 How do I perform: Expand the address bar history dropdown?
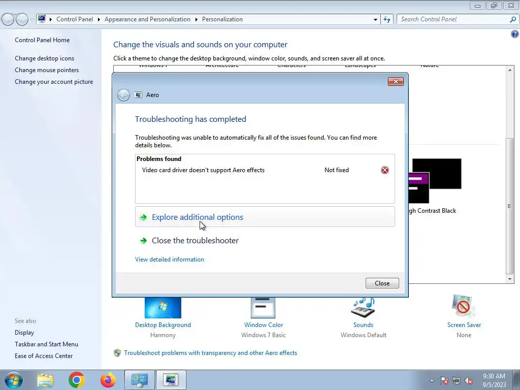pos(375,20)
